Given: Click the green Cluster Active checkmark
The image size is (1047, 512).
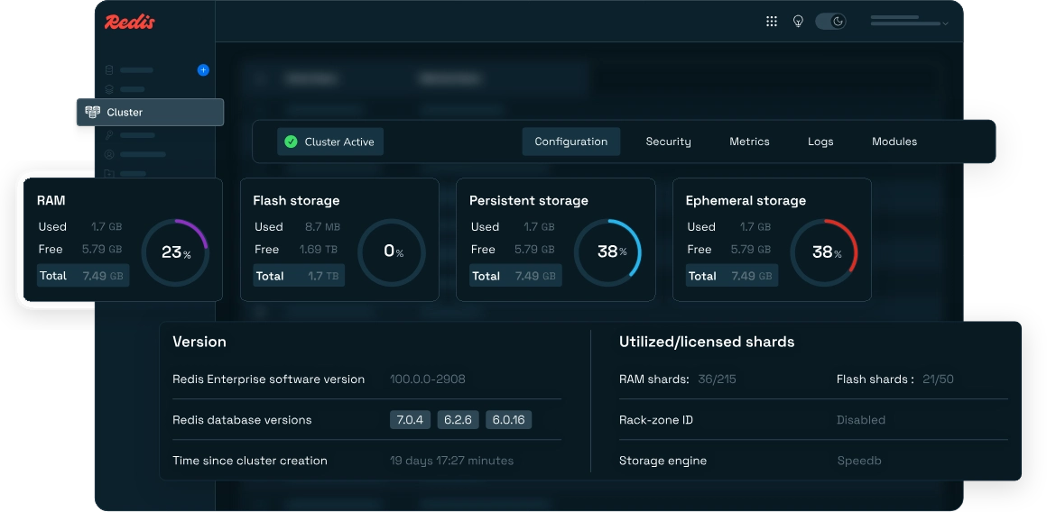Looking at the screenshot, I should click(x=291, y=142).
